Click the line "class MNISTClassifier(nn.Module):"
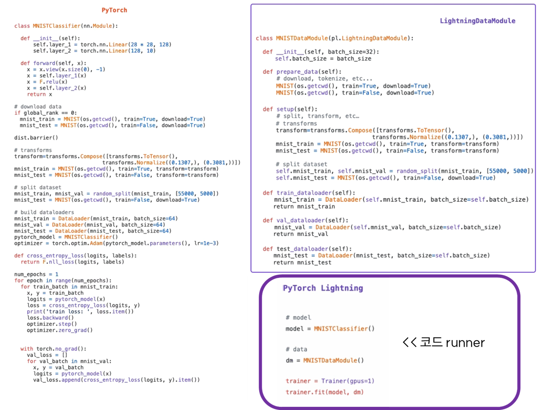This screenshot has height=410, width=539. (66, 26)
